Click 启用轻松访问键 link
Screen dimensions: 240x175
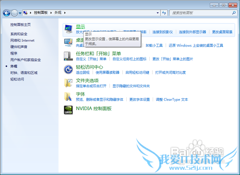coord(137,72)
